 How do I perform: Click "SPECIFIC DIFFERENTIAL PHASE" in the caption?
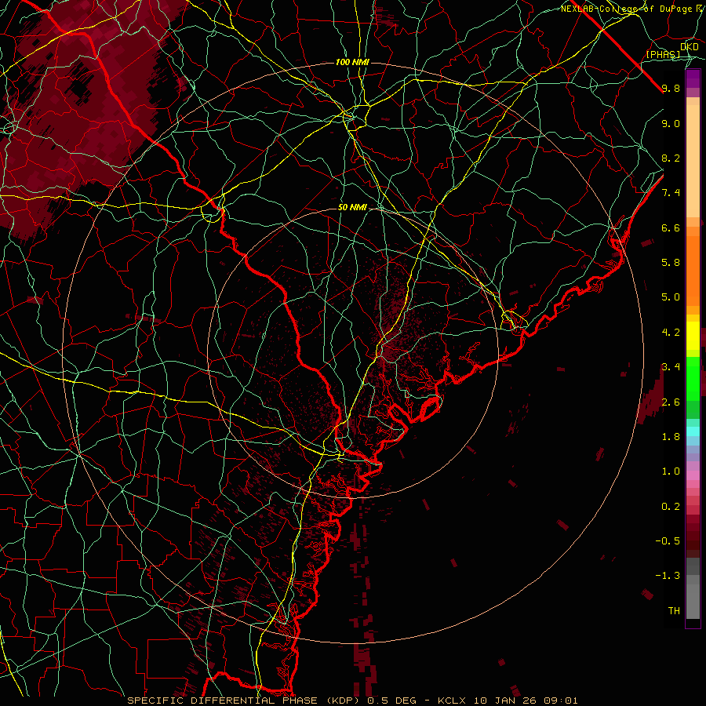223,701
